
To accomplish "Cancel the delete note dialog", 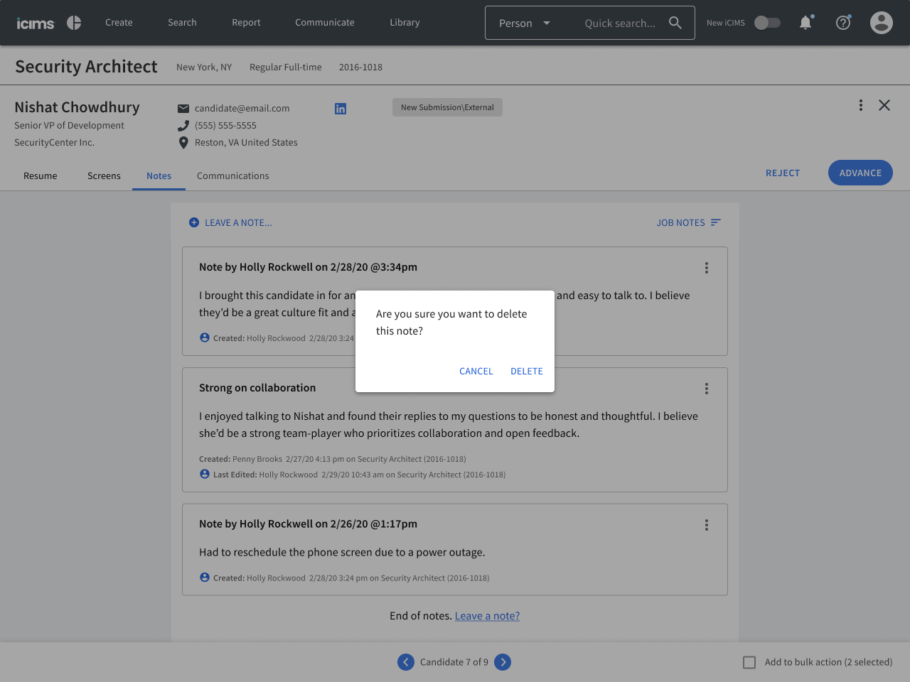I will pyautogui.click(x=476, y=372).
